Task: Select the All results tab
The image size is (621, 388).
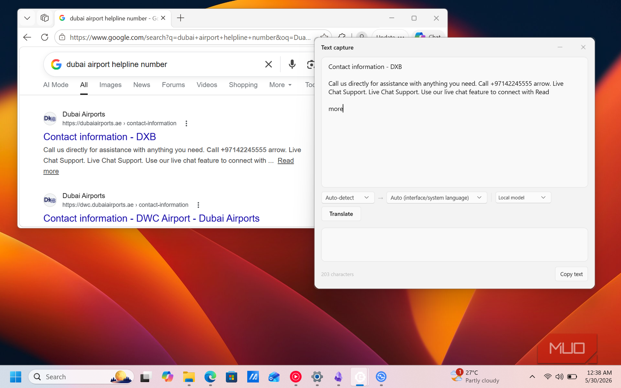Action: (x=84, y=85)
